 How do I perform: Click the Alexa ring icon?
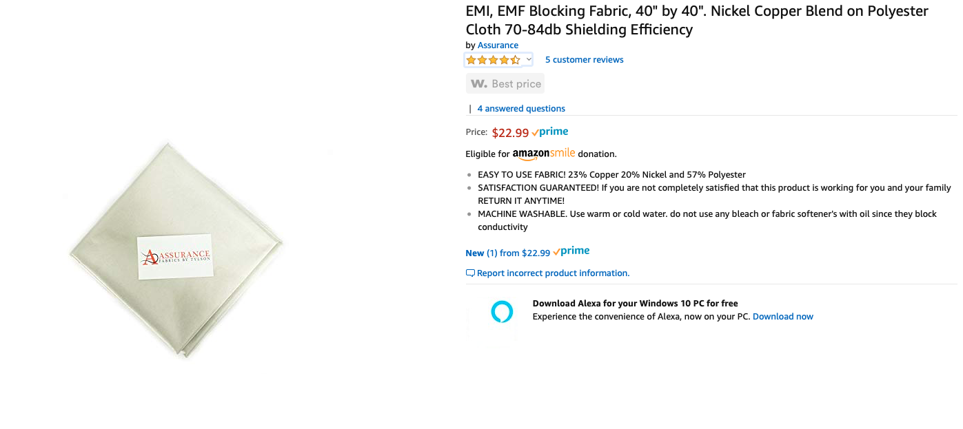(x=502, y=311)
